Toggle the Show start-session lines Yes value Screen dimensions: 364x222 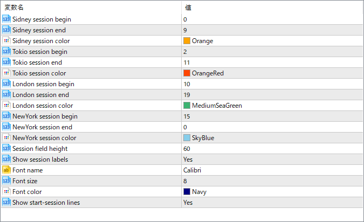click(x=188, y=203)
